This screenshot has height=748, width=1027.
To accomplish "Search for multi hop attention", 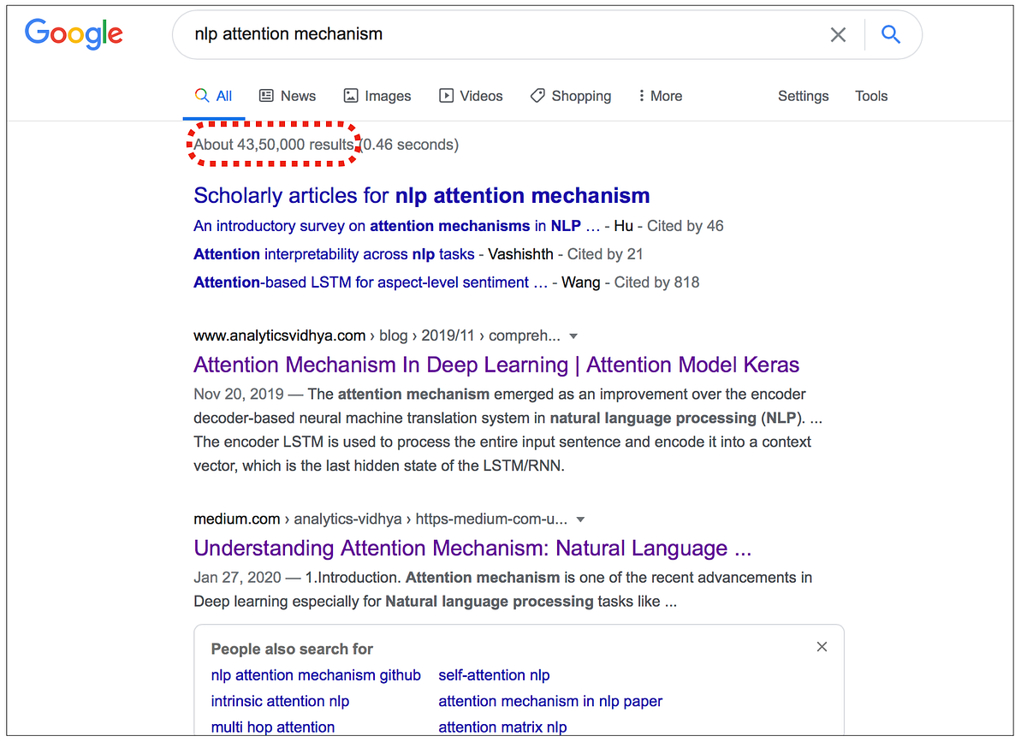I will 273,727.
